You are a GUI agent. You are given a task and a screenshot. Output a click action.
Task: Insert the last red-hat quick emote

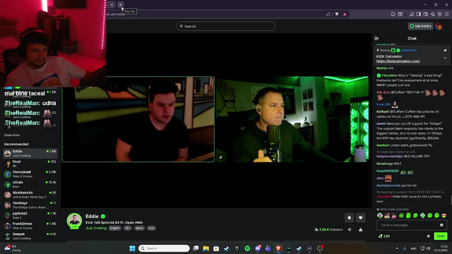coord(444,216)
